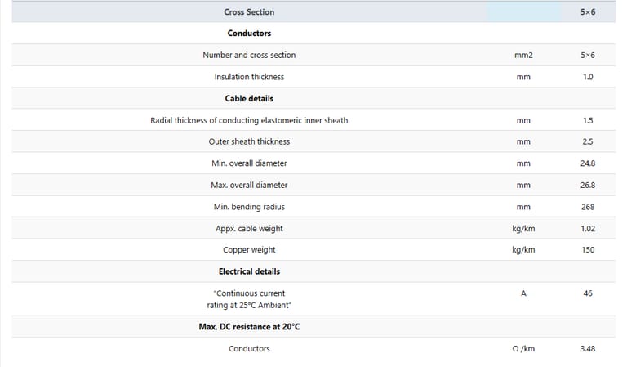
Task: Click the 26.8 max overall diameter value
Action: pyautogui.click(x=588, y=185)
